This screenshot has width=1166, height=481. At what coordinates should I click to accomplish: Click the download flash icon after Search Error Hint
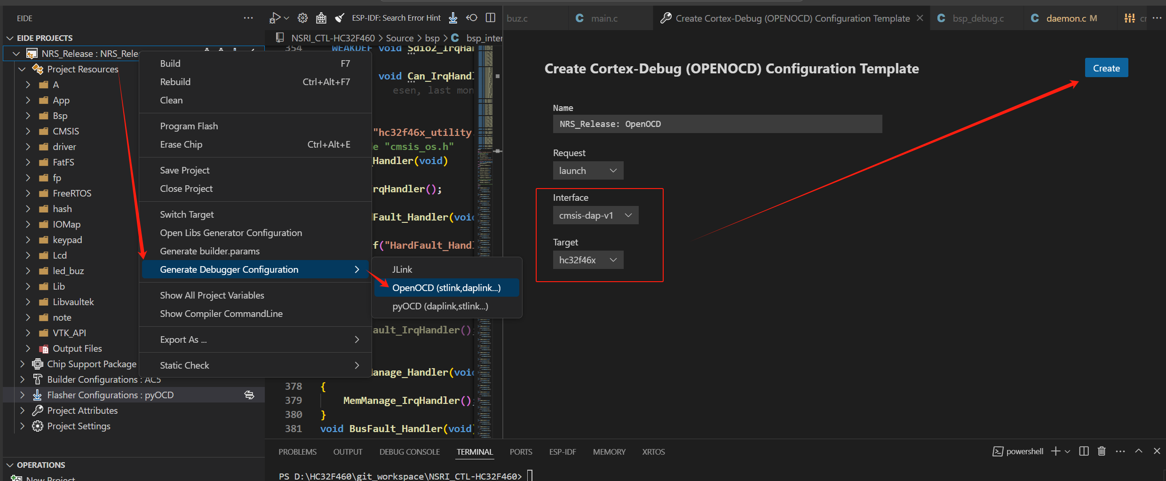(452, 18)
